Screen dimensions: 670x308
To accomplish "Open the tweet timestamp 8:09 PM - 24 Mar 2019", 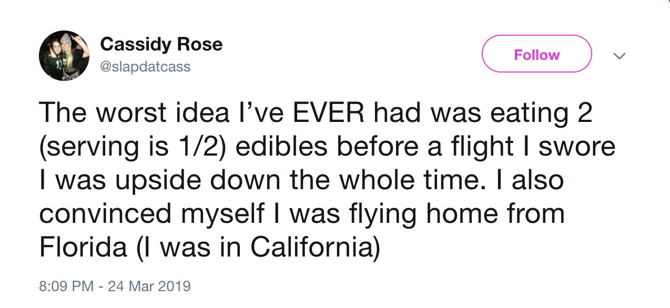I will click(115, 286).
